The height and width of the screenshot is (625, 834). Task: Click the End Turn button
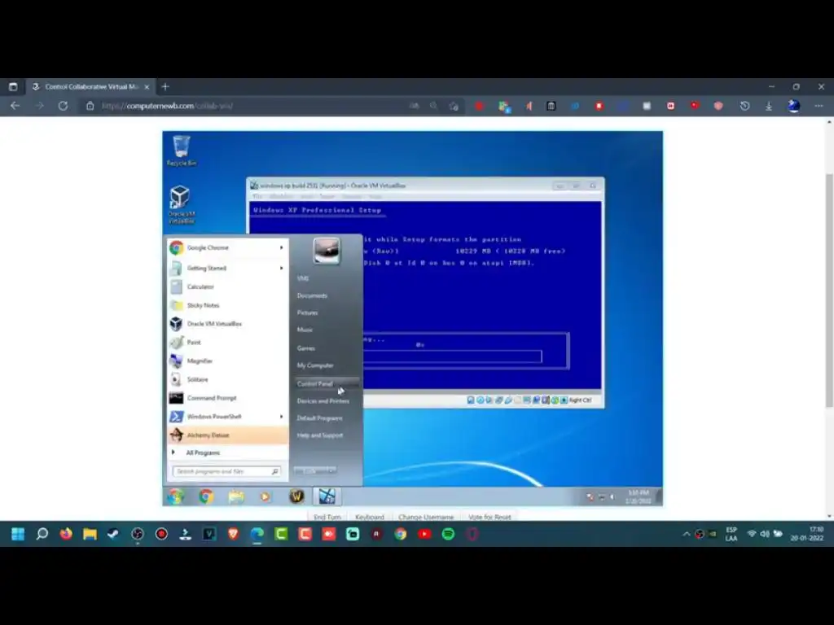(327, 517)
